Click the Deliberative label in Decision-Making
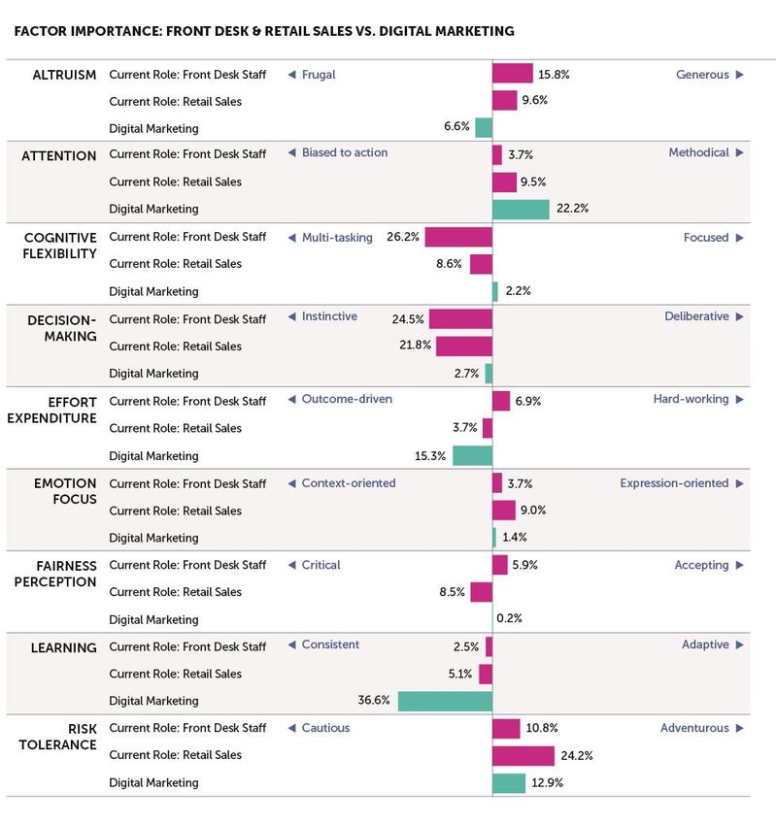Screen dimensions: 776x825 [696, 316]
